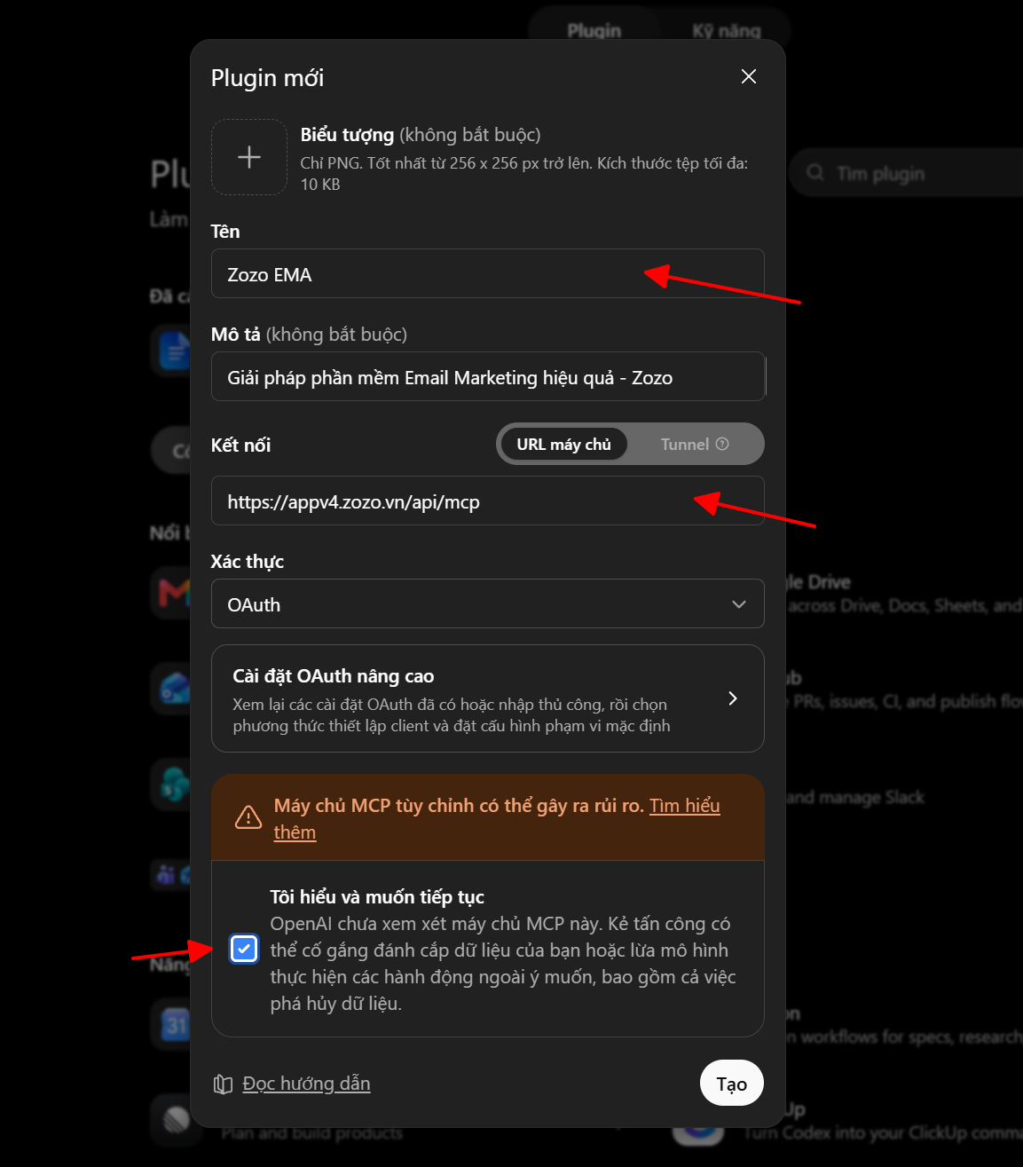Switch to the Plugin tab in background
Viewport: 1023px width, 1167px height.
click(594, 30)
